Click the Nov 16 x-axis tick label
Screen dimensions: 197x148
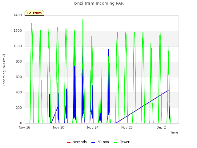24,127
